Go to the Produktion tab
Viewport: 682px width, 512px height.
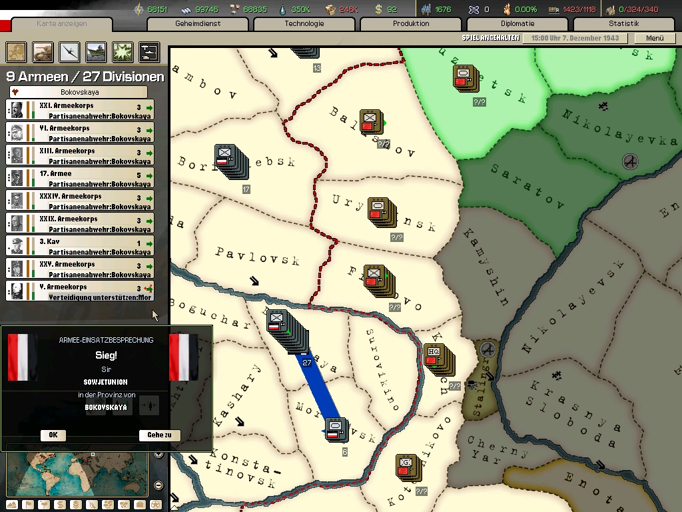411,24
